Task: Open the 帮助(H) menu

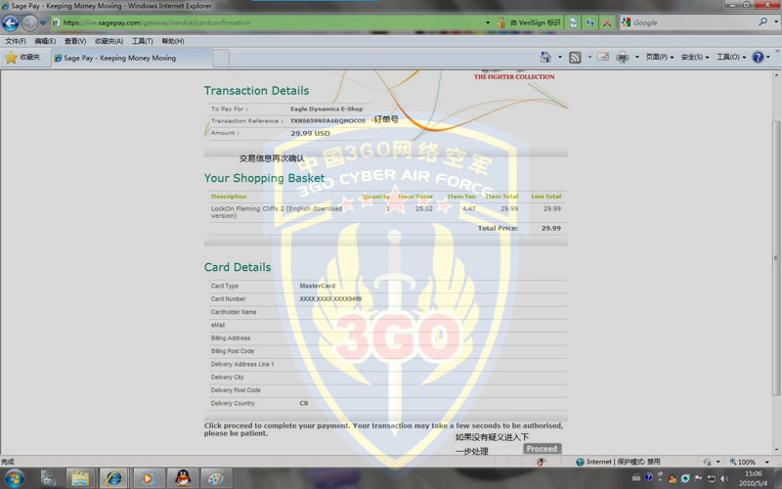Action: click(x=173, y=41)
